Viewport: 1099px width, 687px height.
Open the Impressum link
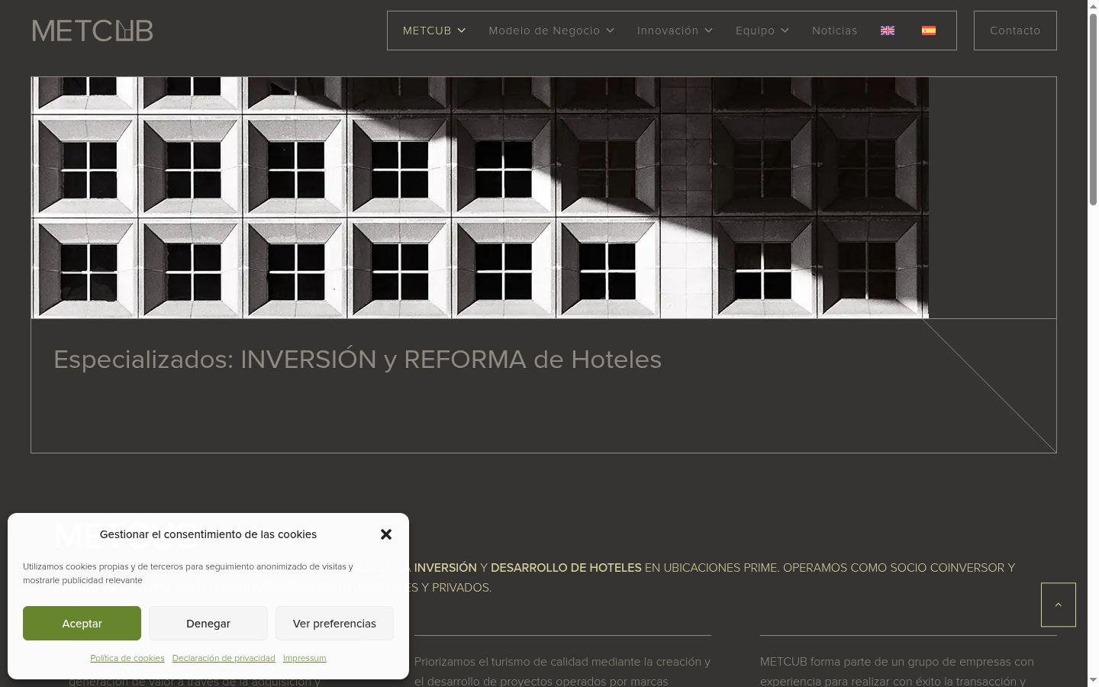click(x=305, y=658)
